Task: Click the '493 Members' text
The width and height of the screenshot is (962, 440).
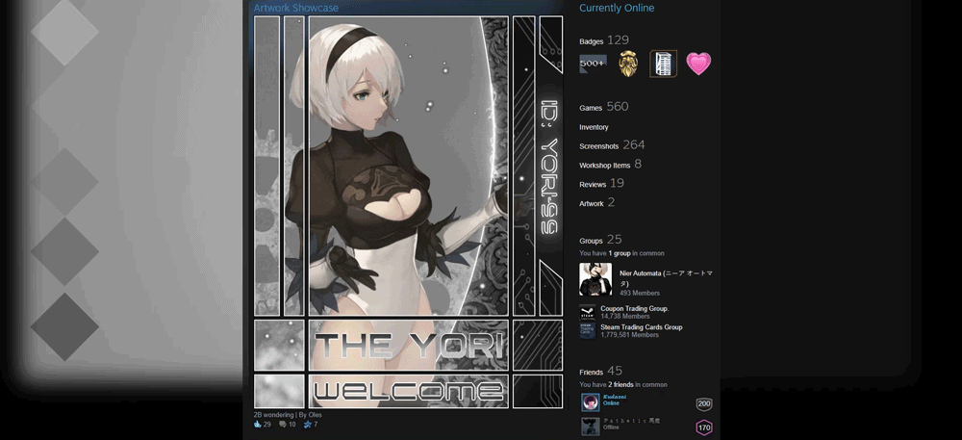Action: pyautogui.click(x=640, y=294)
